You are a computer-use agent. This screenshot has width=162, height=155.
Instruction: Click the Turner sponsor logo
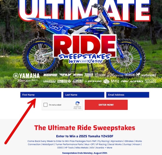coord(89,75)
